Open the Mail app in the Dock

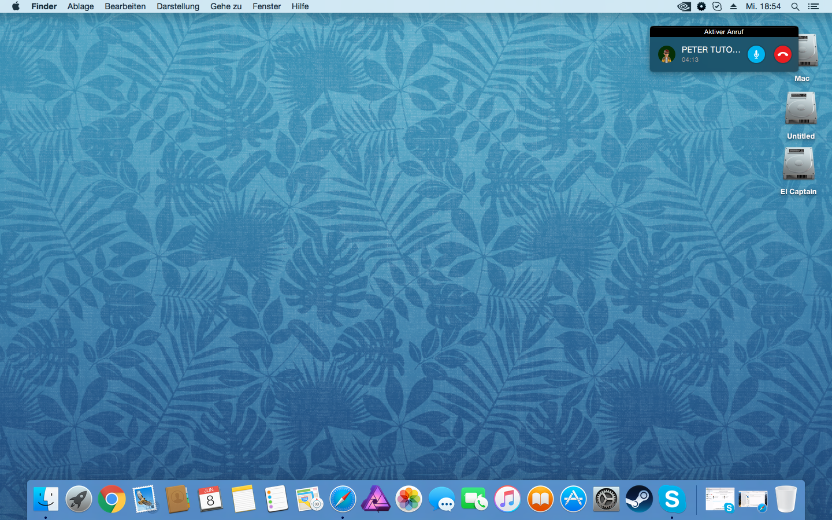click(144, 499)
